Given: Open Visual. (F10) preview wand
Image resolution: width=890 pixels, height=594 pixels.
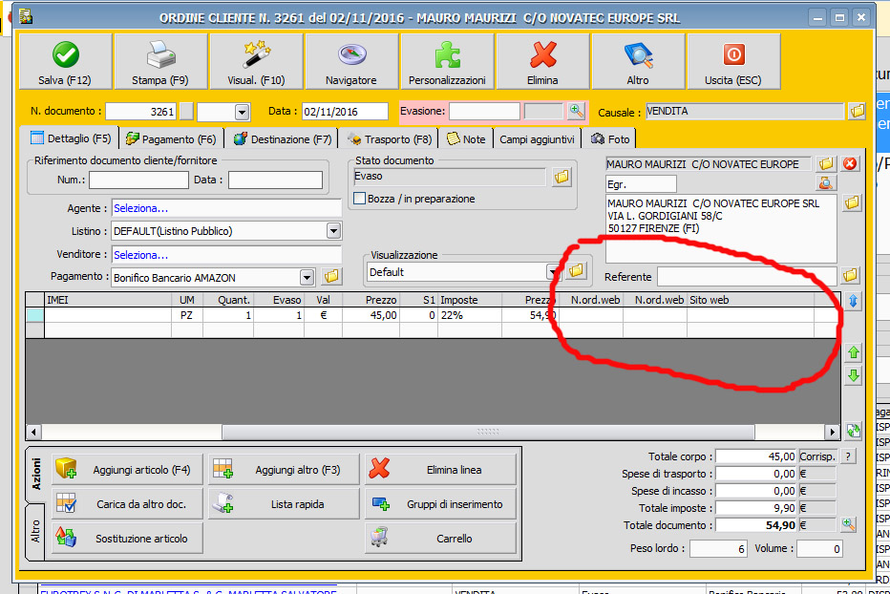Looking at the screenshot, I should (x=256, y=61).
